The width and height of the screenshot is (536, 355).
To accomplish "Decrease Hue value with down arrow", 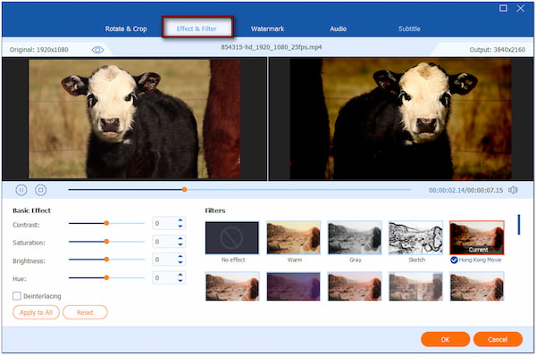I will click(180, 281).
